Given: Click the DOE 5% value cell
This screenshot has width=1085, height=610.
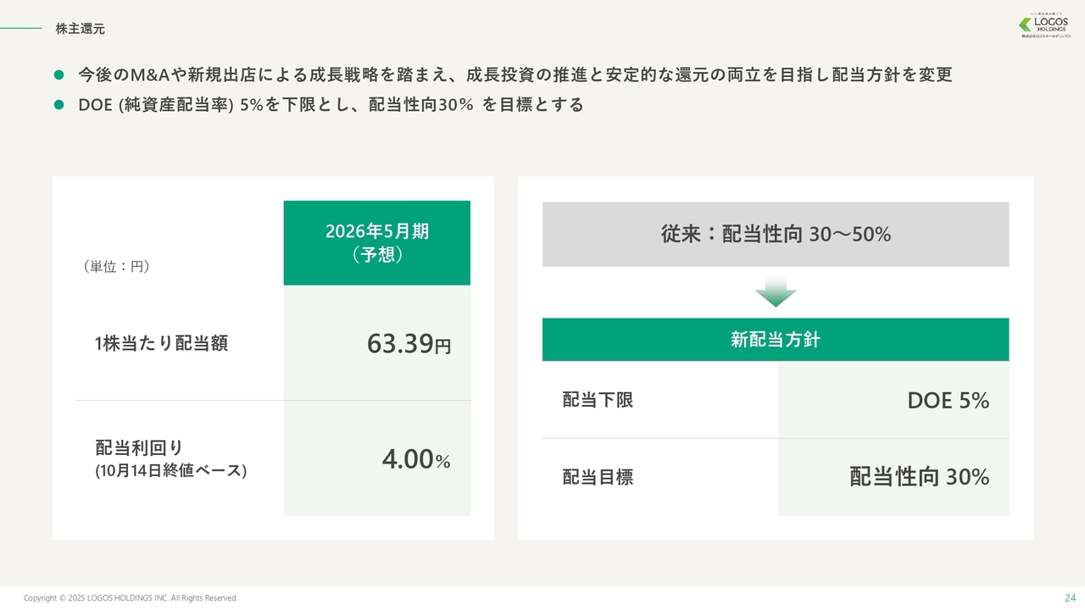Looking at the screenshot, I should [x=948, y=400].
